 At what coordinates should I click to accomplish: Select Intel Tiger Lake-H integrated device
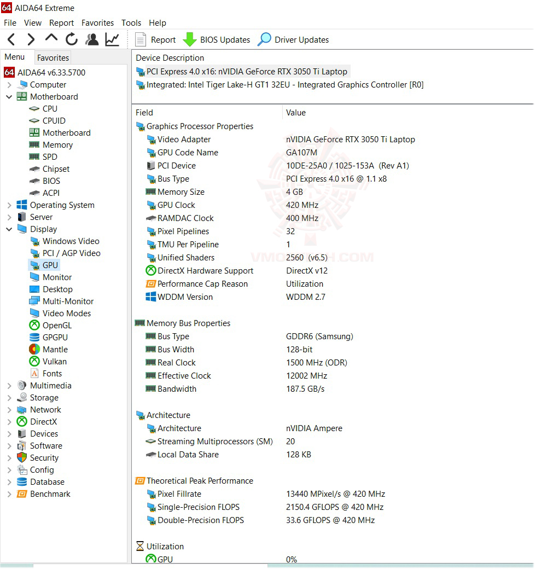coord(284,85)
